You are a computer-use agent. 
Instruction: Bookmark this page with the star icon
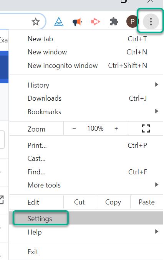click(36, 22)
